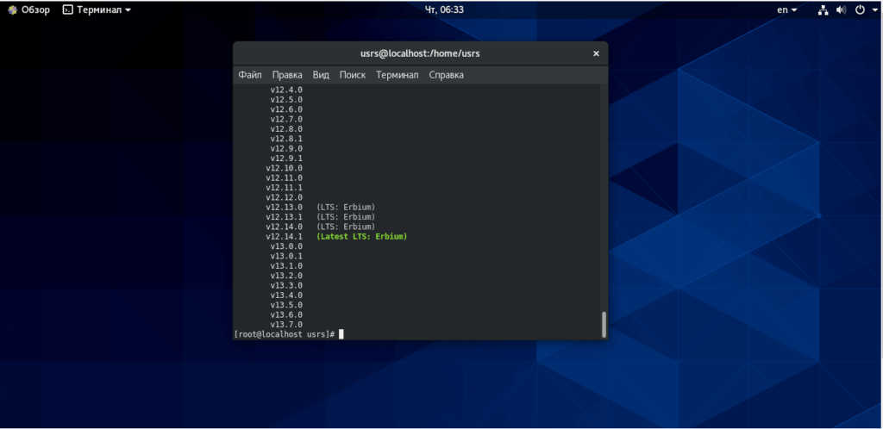The width and height of the screenshot is (883, 429).
Task: Click the volume speaker icon
Action: (x=842, y=9)
